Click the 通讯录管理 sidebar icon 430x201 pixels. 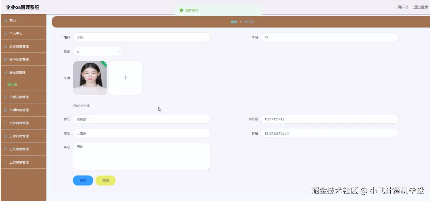tap(5, 73)
